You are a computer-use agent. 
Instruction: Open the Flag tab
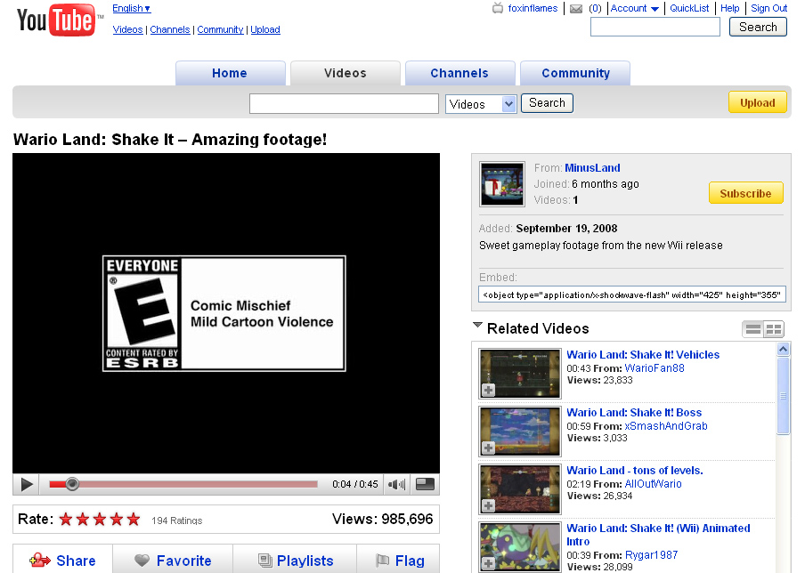point(399,561)
